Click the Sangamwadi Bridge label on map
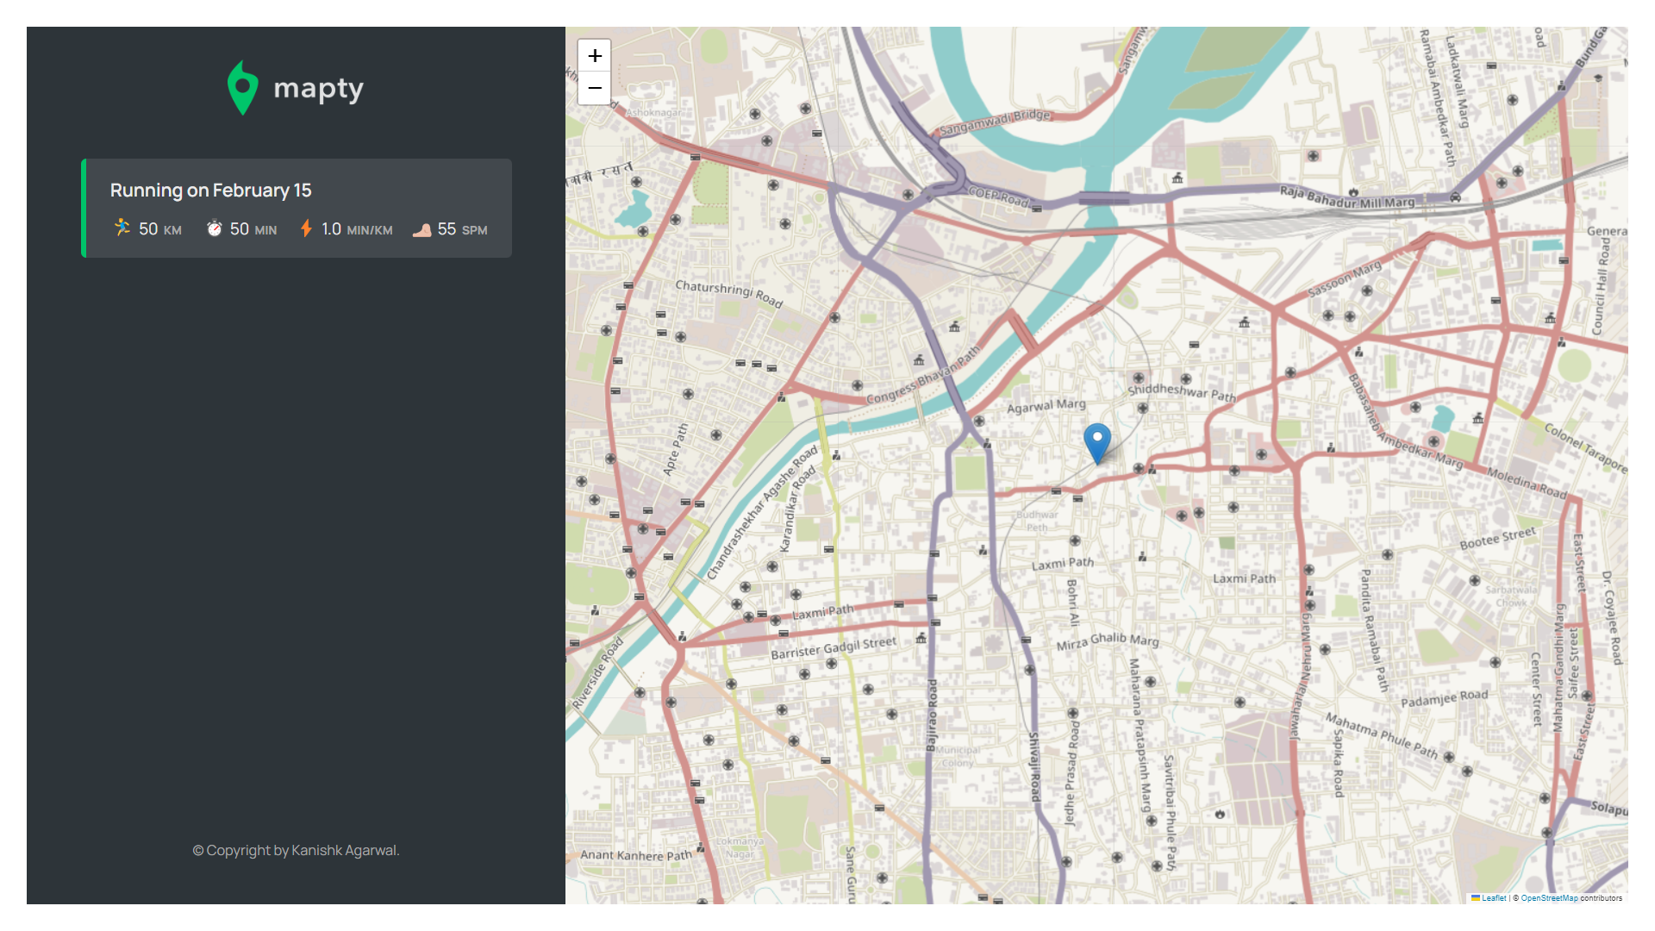Image resolution: width=1655 pixels, height=931 pixels. click(995, 122)
